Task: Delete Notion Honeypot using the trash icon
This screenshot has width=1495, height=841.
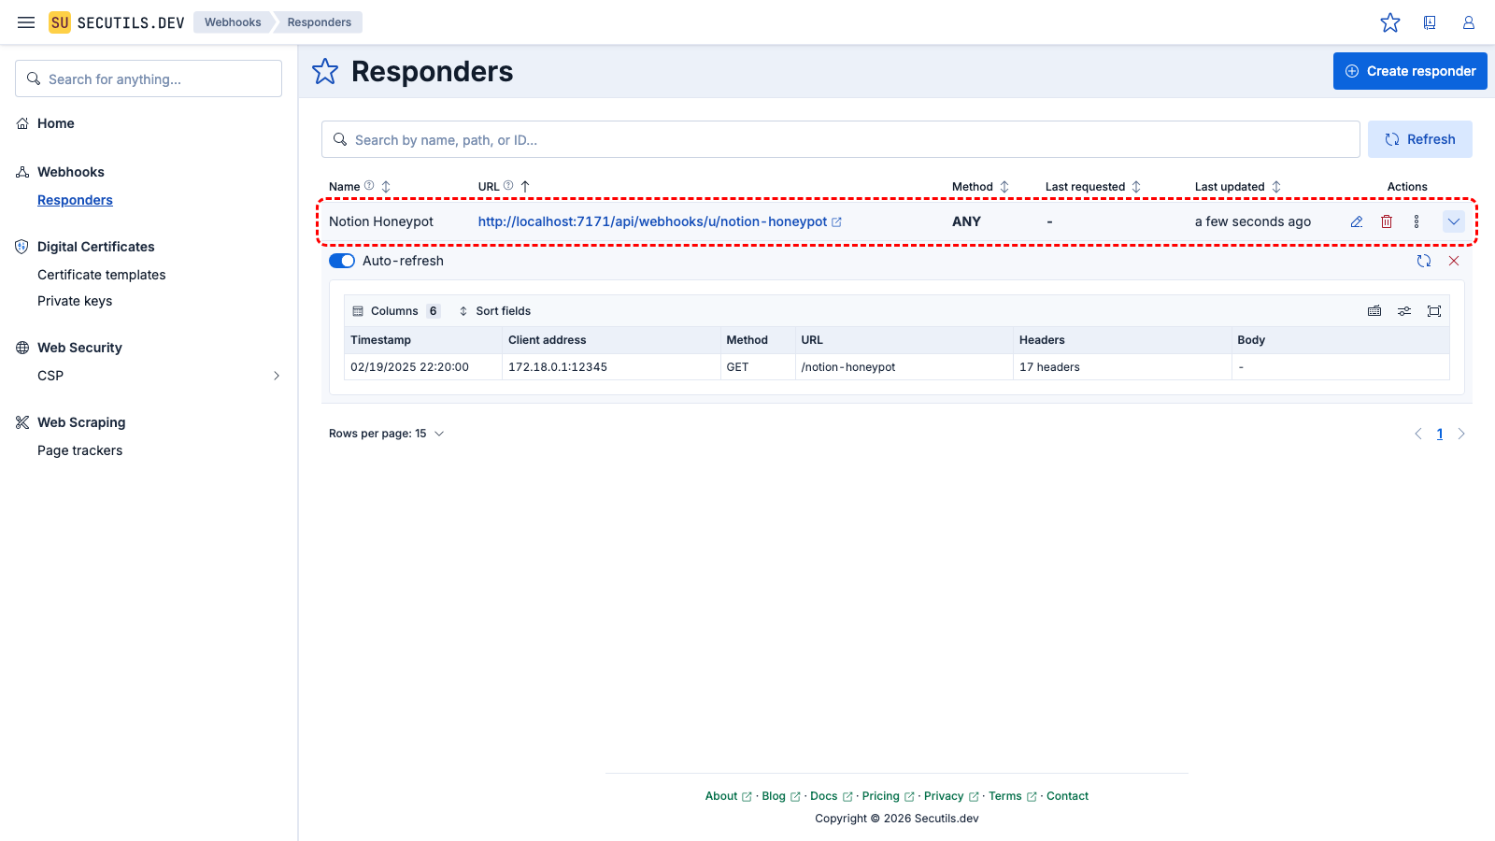Action: [x=1387, y=221]
